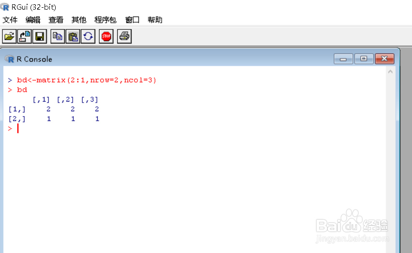The image size is (412, 253).
Task: Print using the printer icon
Action: (124, 36)
